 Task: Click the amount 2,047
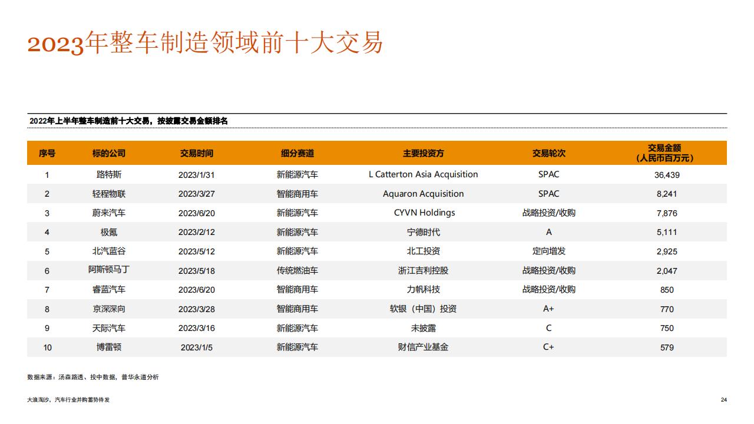pos(667,271)
